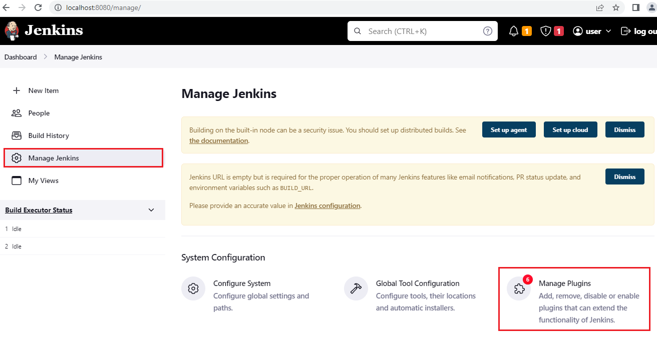This screenshot has width=657, height=338.
Task: Click the browser share page icon
Action: pos(600,7)
